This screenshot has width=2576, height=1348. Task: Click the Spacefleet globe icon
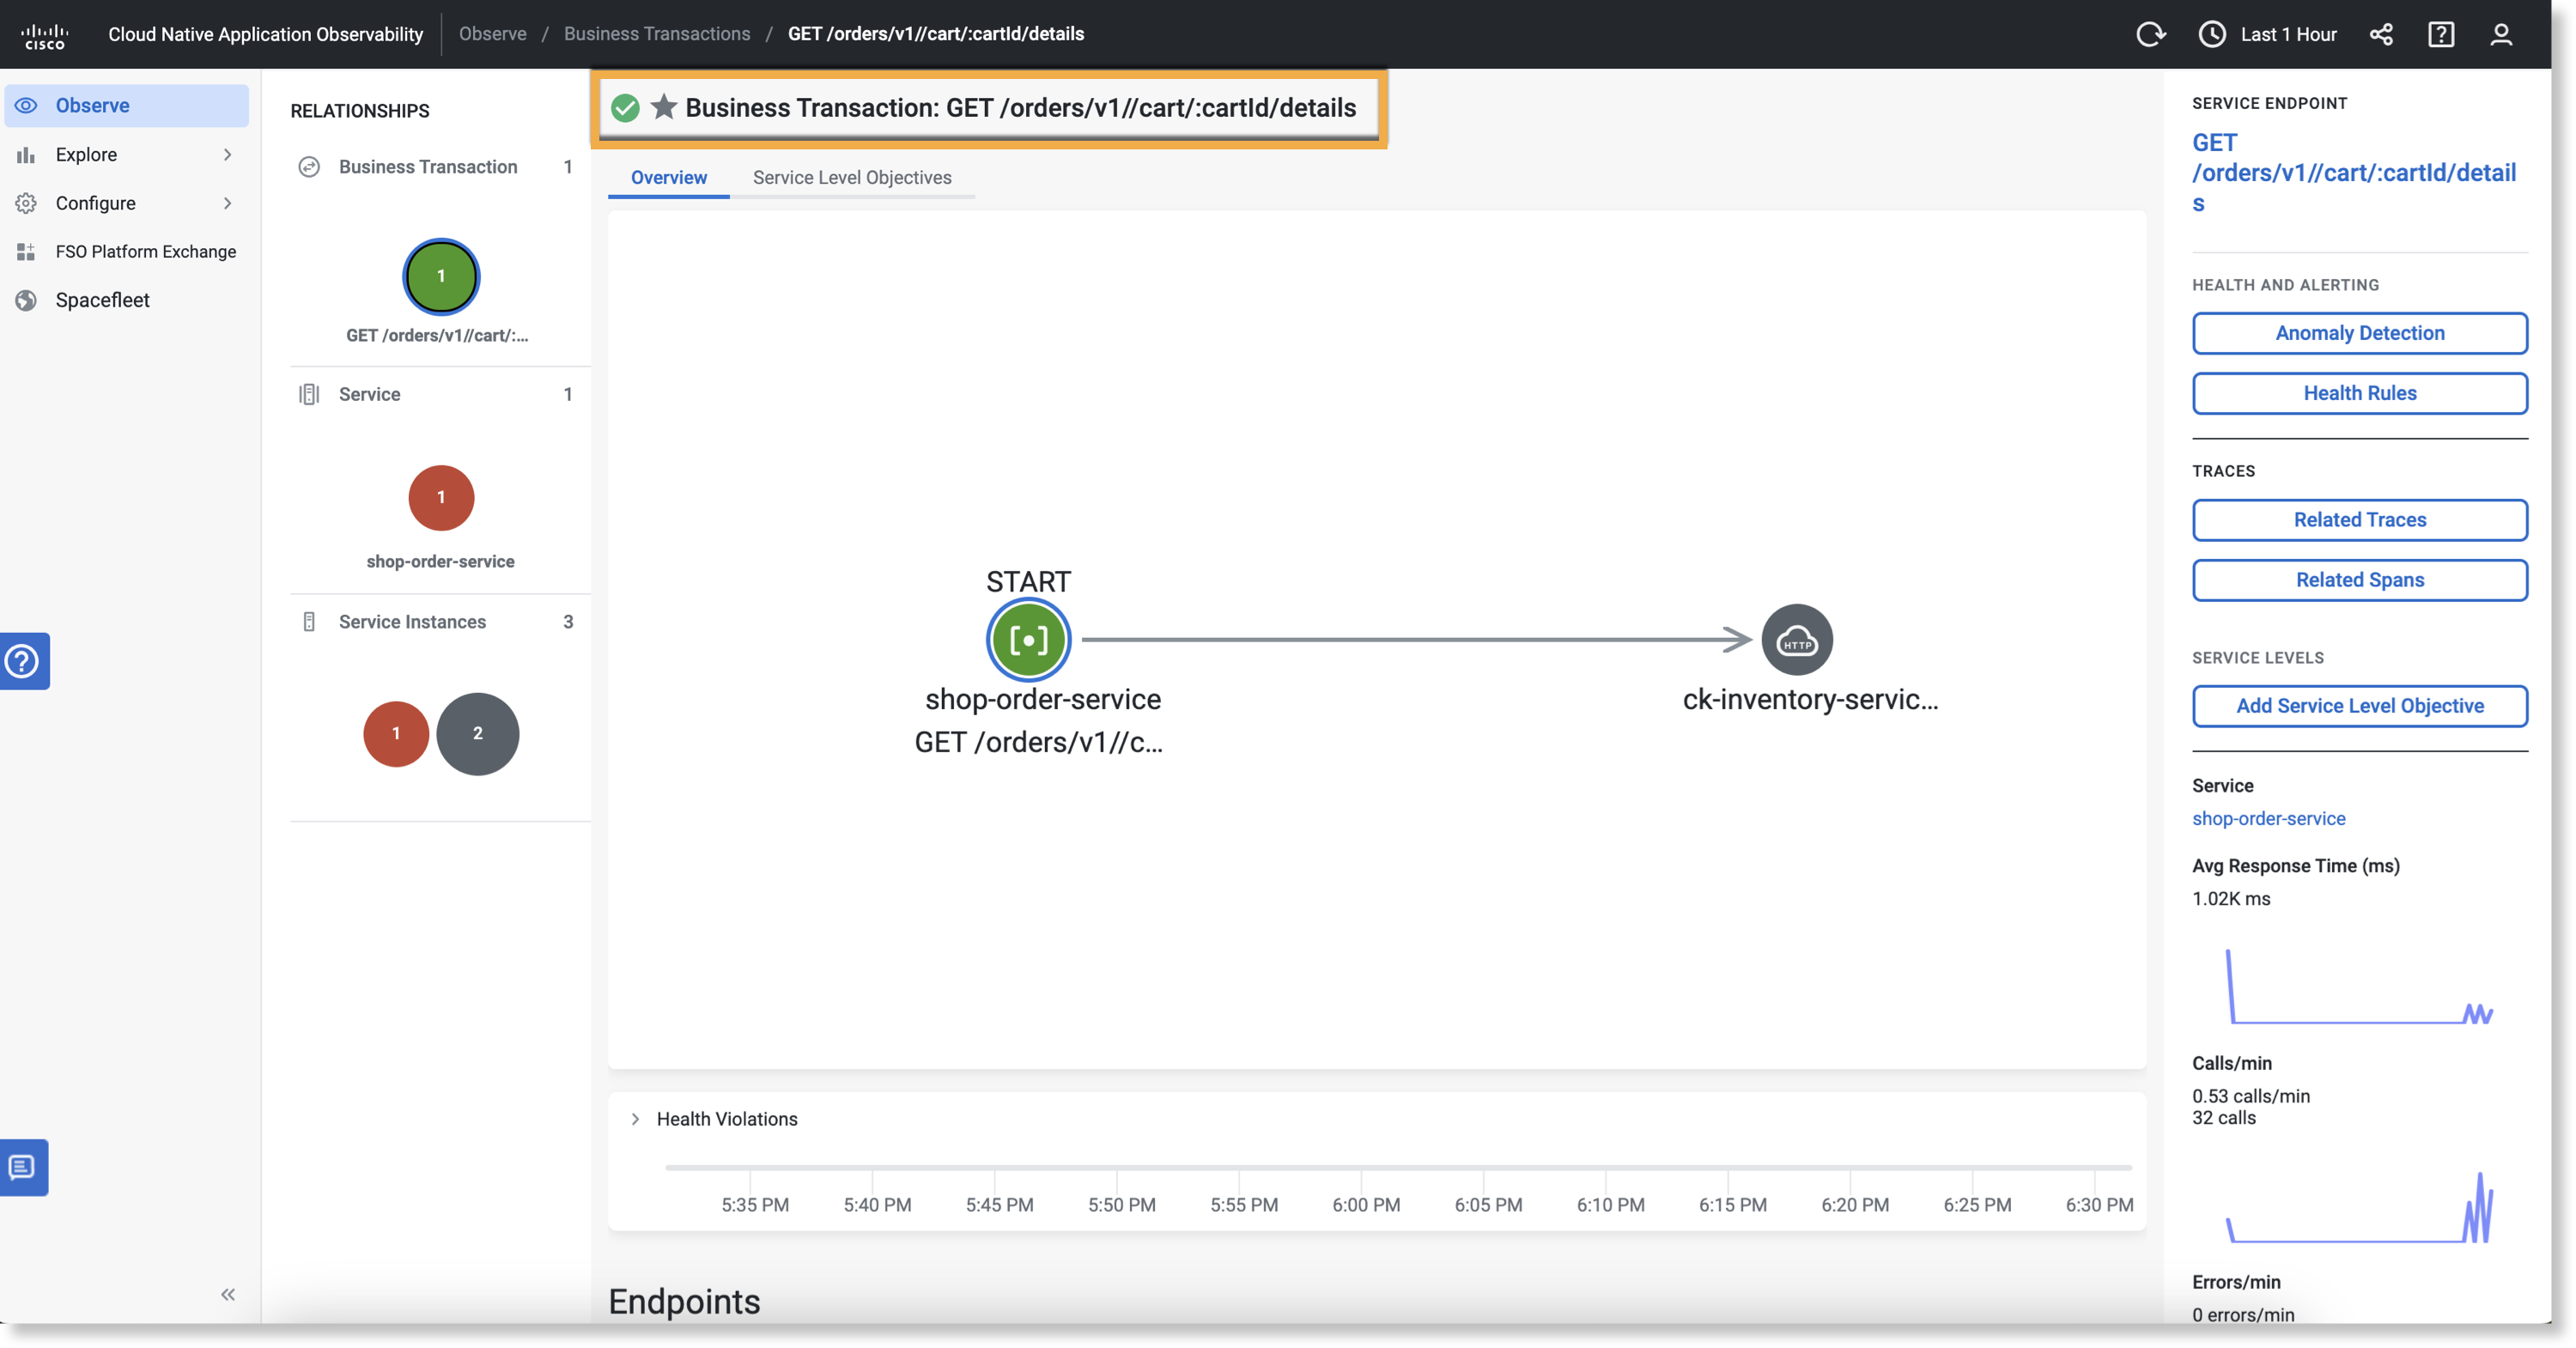pos(26,300)
